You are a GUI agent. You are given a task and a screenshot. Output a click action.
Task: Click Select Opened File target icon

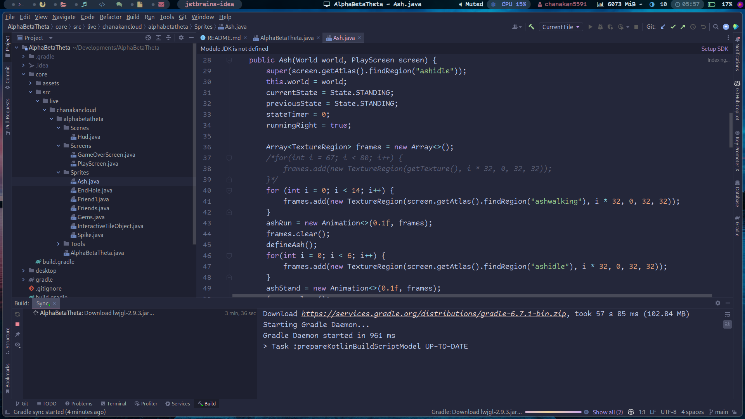(148, 38)
